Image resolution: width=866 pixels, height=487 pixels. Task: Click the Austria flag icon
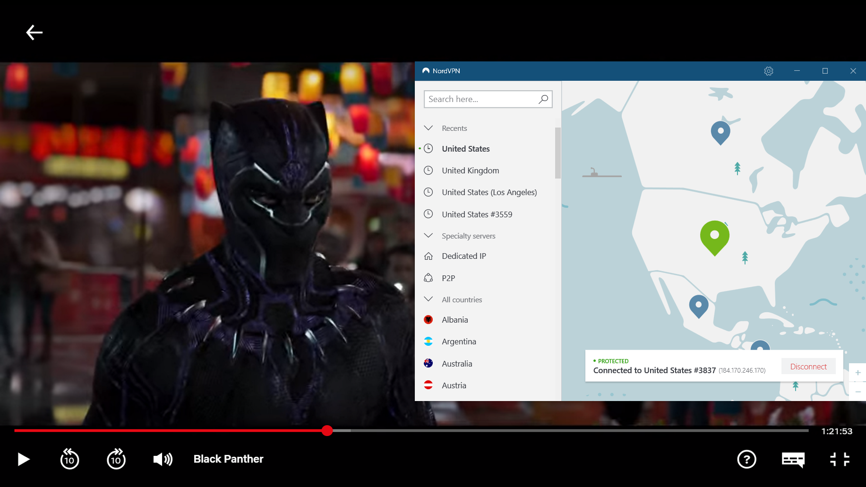pyautogui.click(x=429, y=385)
